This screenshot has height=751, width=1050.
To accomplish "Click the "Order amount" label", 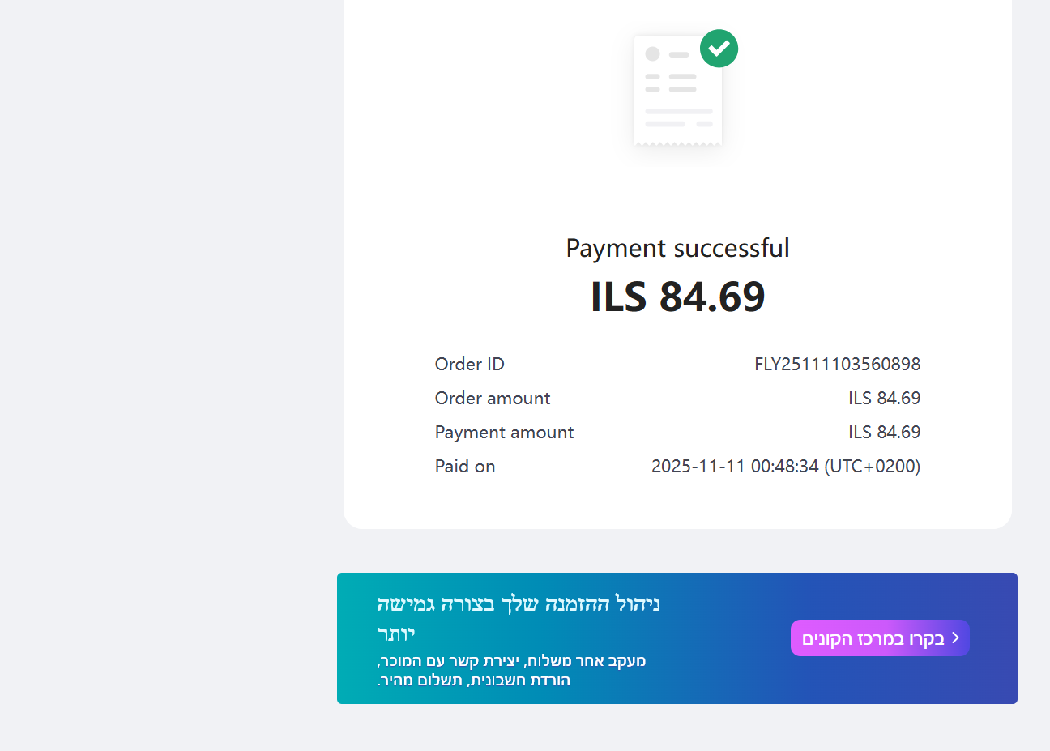I will (492, 399).
